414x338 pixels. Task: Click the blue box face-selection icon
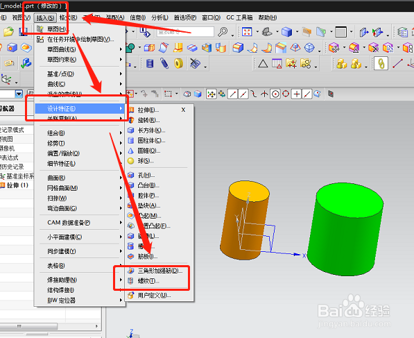click(x=198, y=94)
